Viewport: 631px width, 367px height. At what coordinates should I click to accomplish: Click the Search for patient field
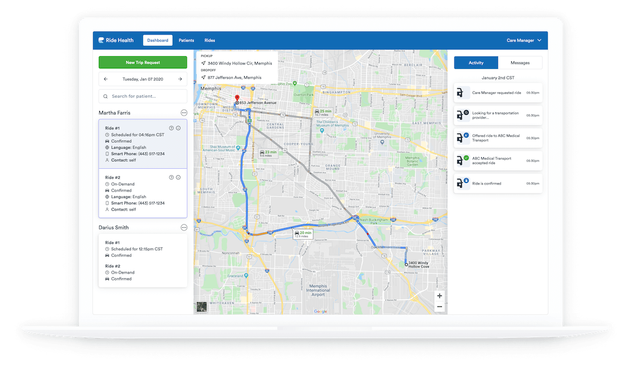(143, 96)
